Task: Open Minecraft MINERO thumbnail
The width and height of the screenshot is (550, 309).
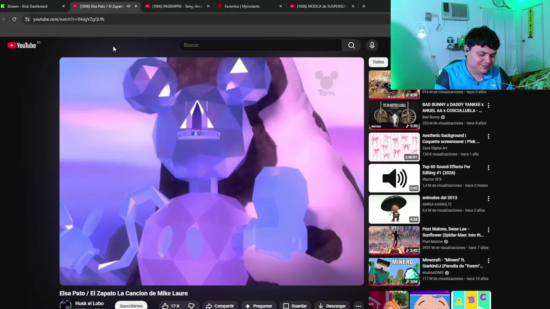Action: click(x=394, y=271)
